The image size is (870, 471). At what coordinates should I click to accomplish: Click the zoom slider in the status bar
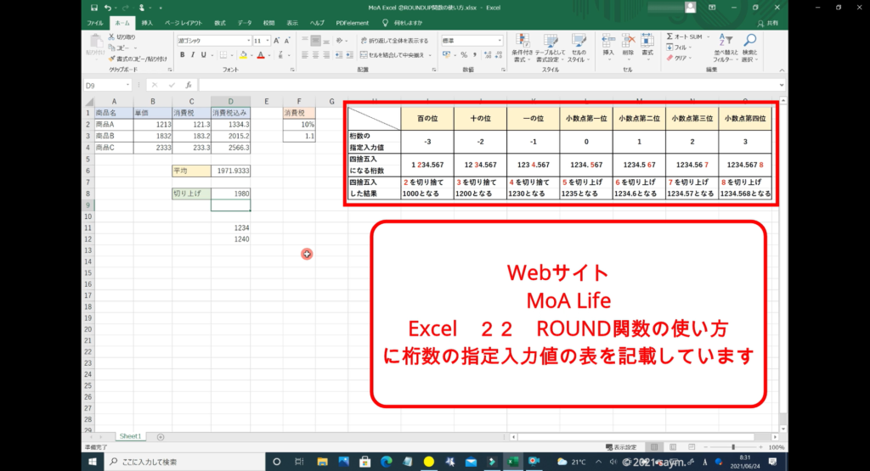(x=732, y=447)
